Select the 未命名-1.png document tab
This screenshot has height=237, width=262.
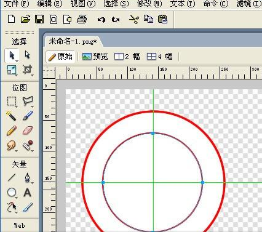(73, 42)
